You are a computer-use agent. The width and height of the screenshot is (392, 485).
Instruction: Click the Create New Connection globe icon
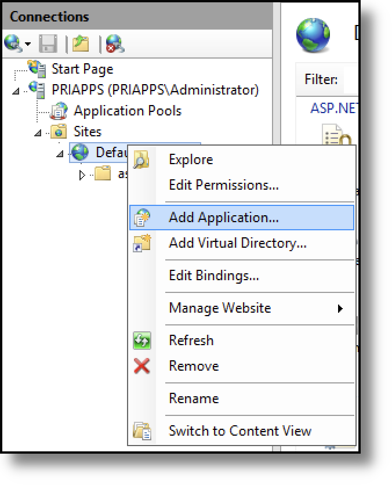(x=12, y=44)
